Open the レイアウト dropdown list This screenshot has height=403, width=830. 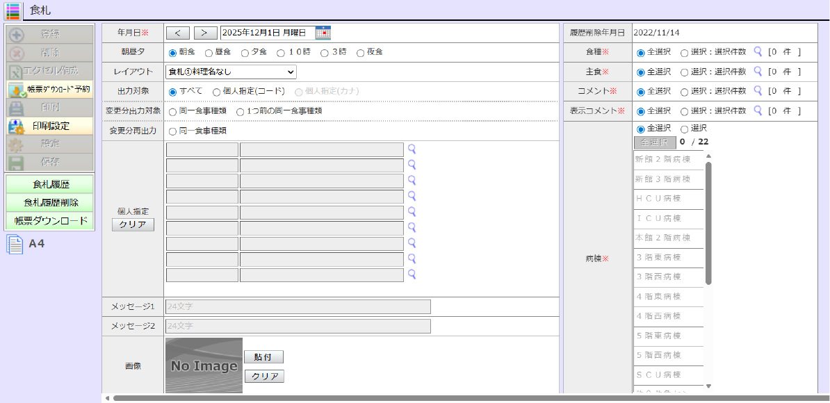click(231, 72)
